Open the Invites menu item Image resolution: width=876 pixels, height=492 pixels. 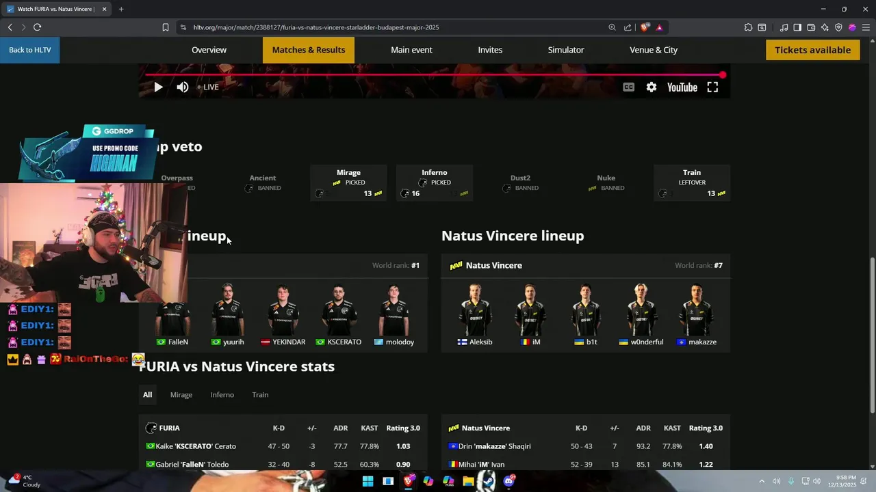point(490,50)
